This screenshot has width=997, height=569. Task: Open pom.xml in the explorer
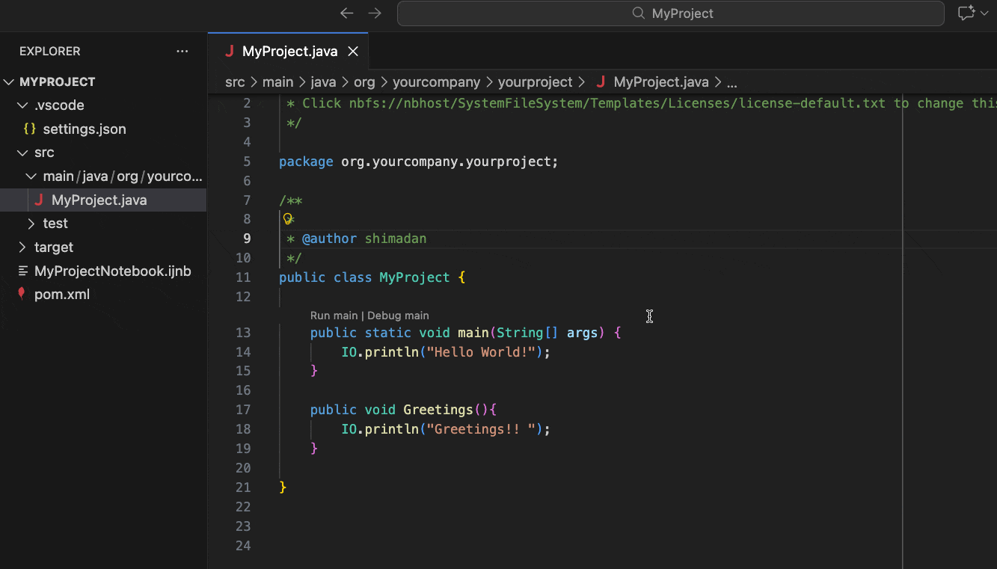click(x=62, y=294)
